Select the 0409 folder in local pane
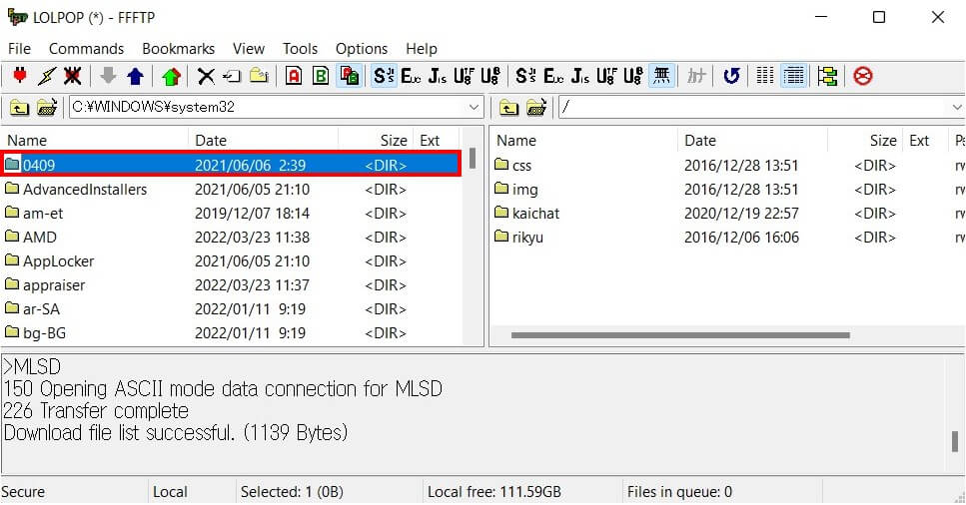The image size is (966, 505). [x=231, y=165]
